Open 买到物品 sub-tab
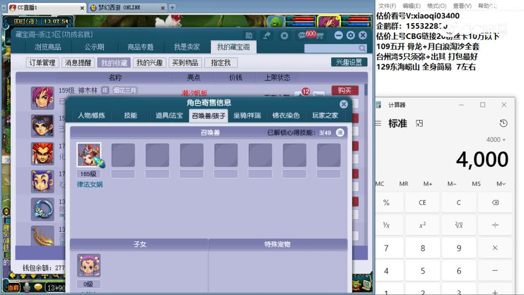The width and height of the screenshot is (524, 295). (x=185, y=63)
